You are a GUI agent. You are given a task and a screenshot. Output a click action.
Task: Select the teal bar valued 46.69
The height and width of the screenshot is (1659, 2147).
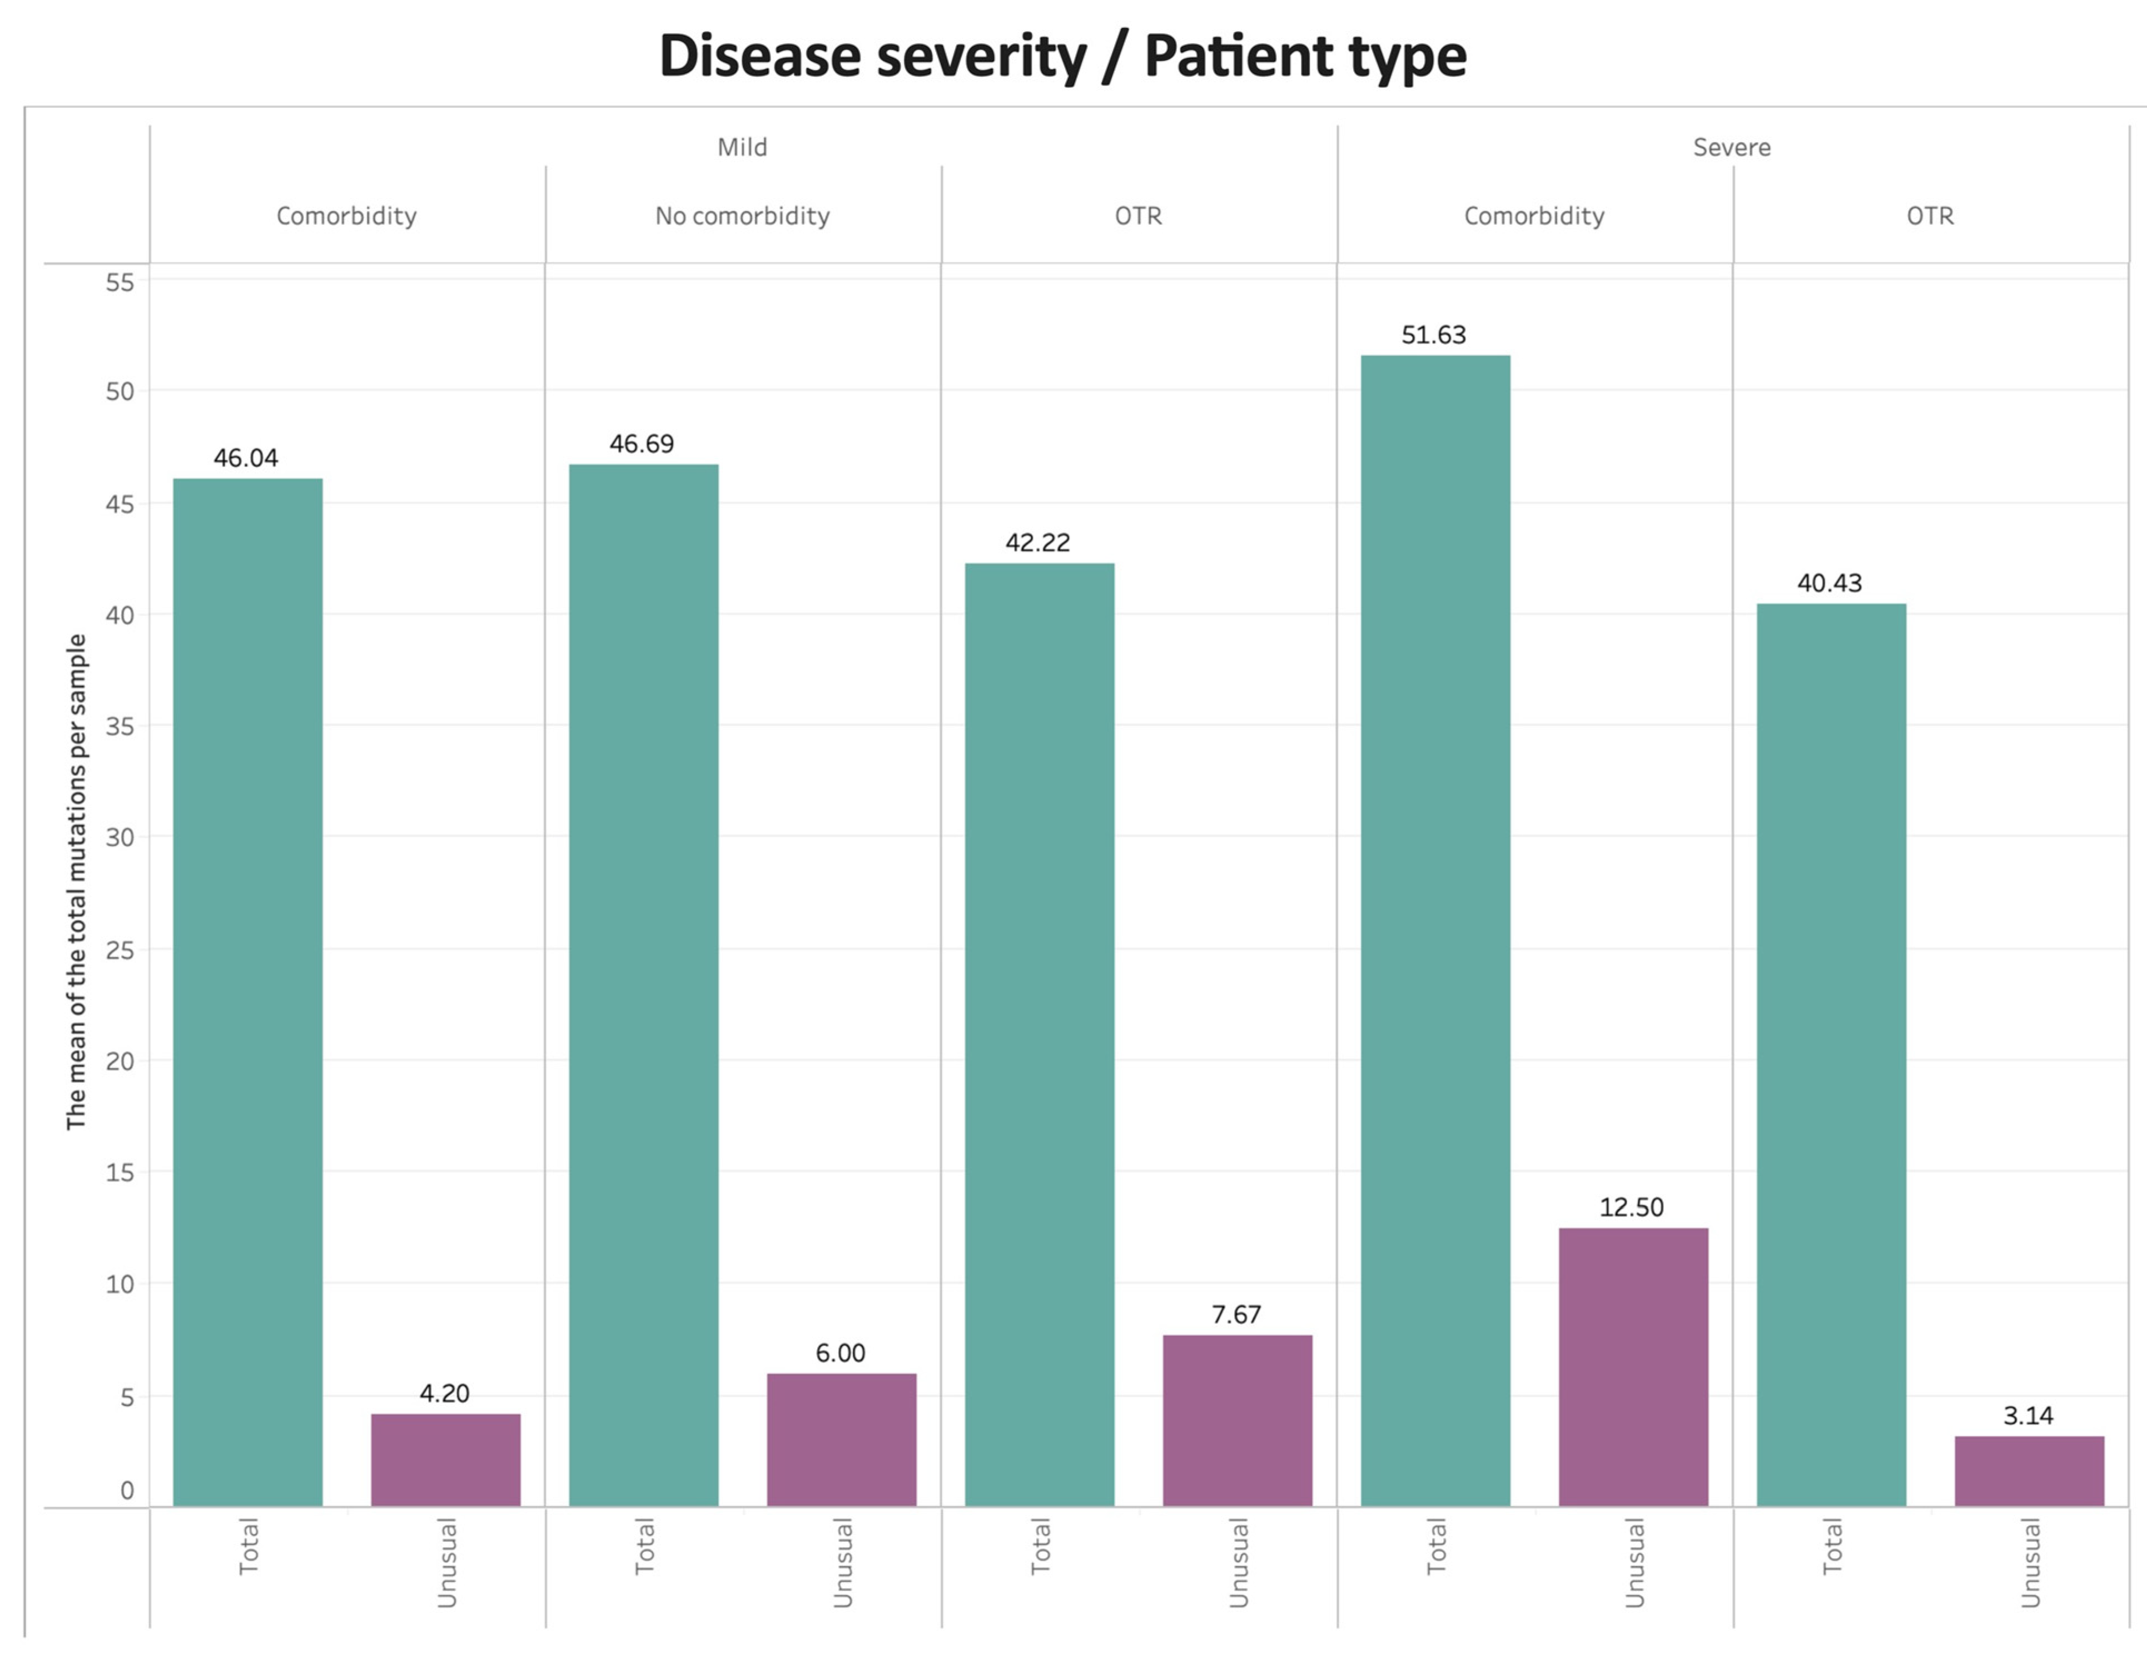pos(644,985)
